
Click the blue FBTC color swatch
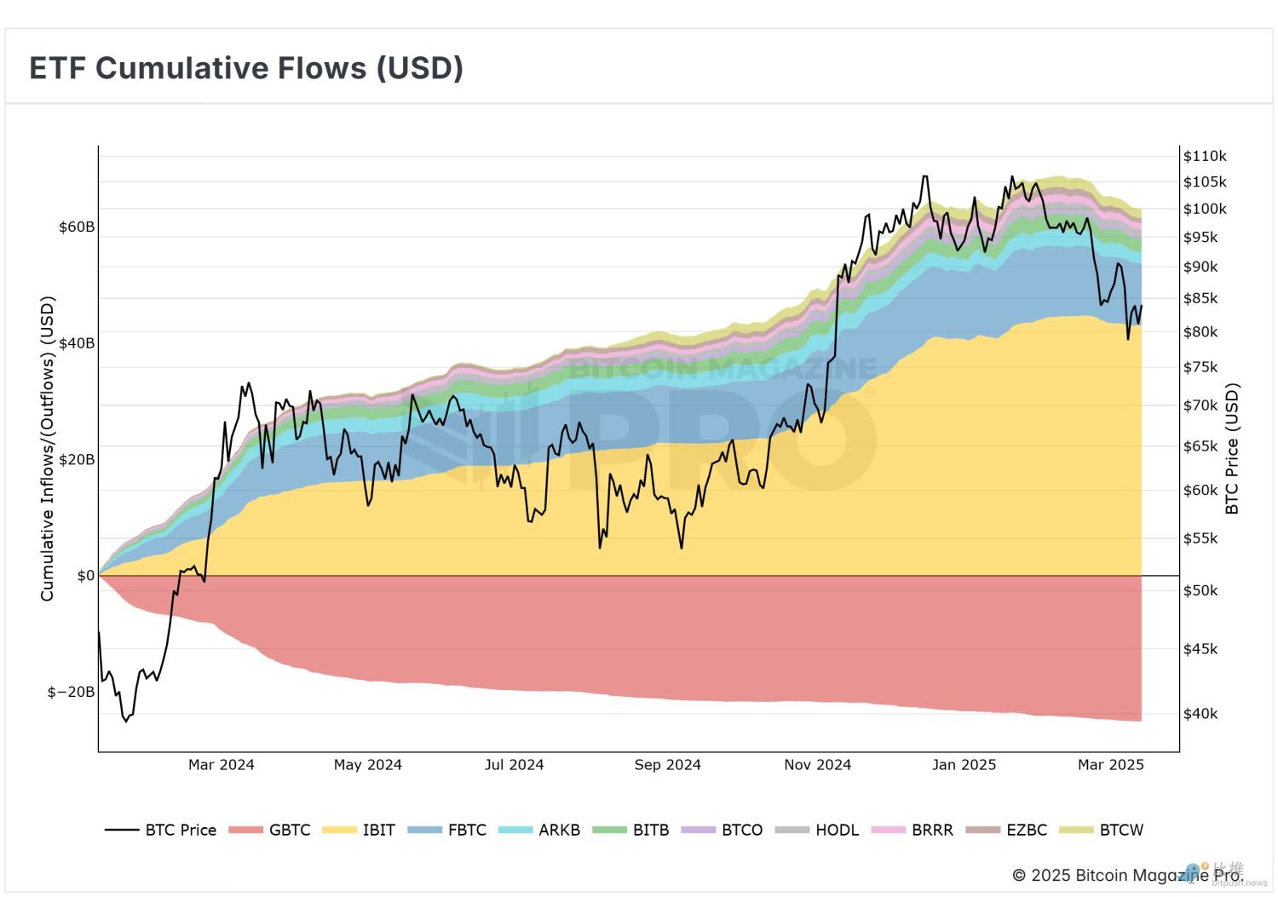point(424,830)
